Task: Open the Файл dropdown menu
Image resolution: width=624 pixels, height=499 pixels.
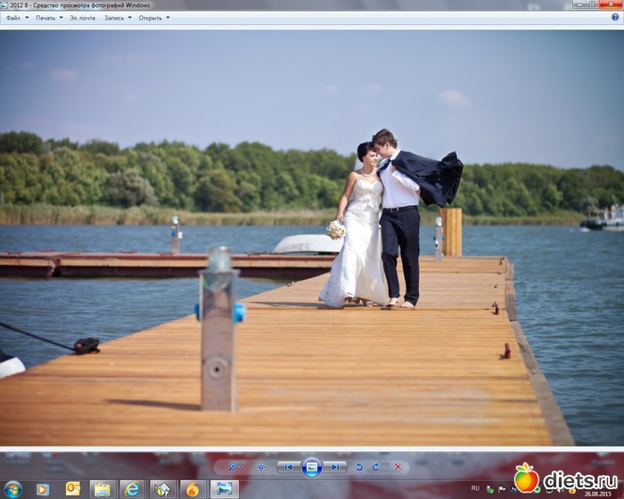Action: (x=15, y=18)
